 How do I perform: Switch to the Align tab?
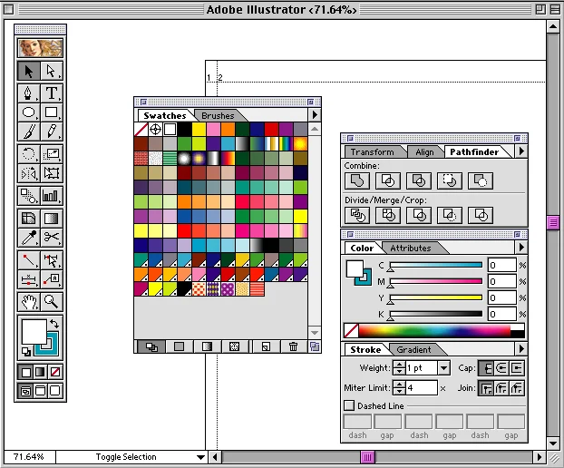coord(424,151)
